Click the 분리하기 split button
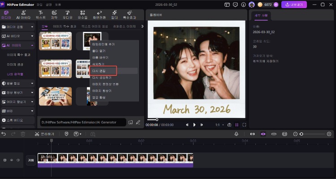The width and height of the screenshot is (336, 179). 44,134
